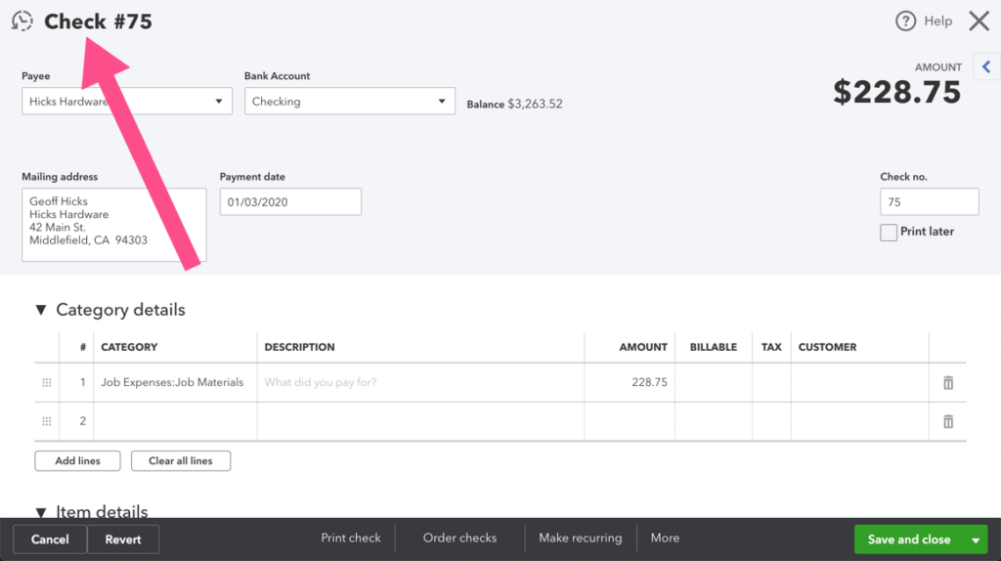Grab the drag handle for line 1
Screen dimensions: 1001x561
(47, 382)
